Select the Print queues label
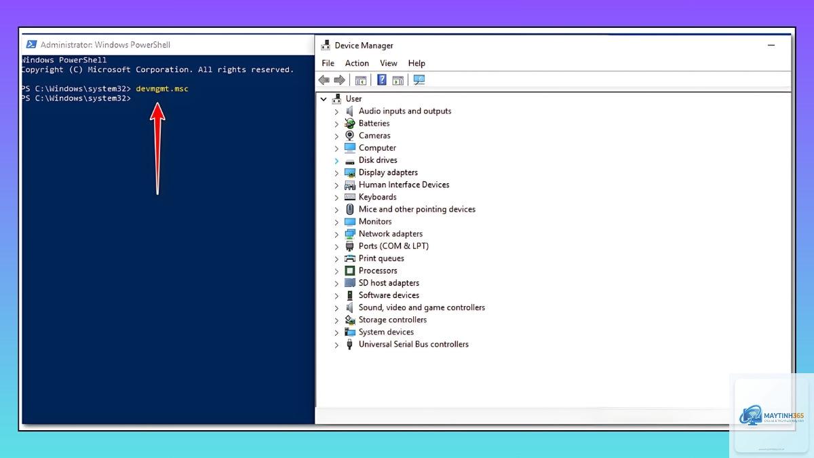814x458 pixels. 381,259
